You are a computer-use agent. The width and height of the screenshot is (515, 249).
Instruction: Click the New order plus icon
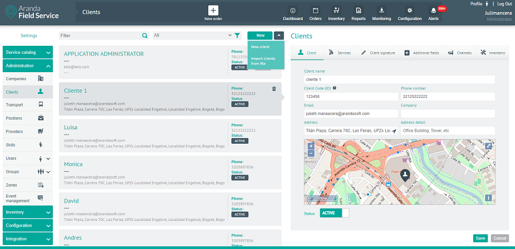[x=213, y=11]
